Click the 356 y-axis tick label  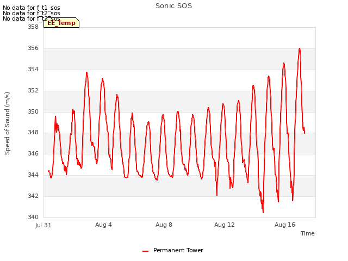coord(33,48)
